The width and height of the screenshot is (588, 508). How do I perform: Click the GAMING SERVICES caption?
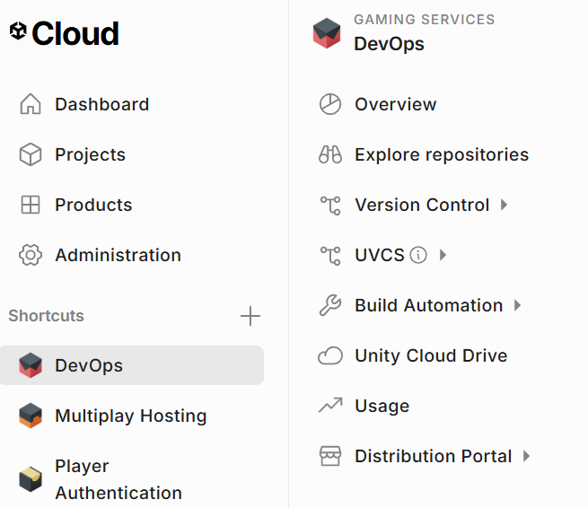[425, 20]
